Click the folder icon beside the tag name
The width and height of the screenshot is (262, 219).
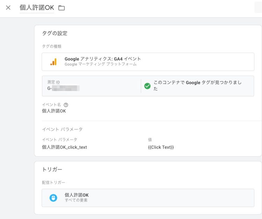(x=61, y=8)
